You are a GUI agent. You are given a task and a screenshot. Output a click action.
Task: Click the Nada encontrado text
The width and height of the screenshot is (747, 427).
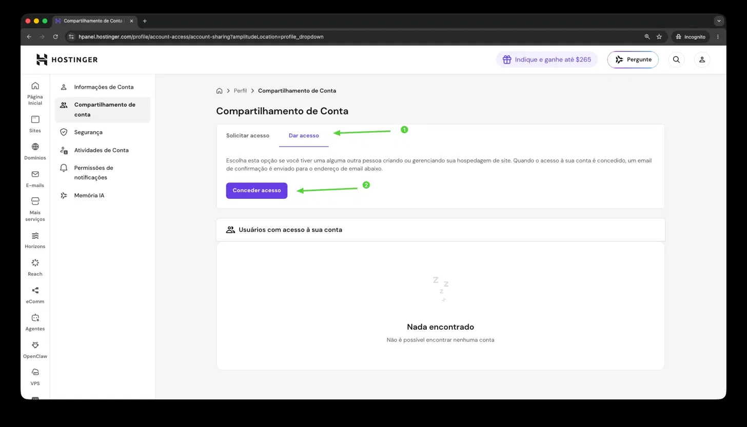[440, 327]
